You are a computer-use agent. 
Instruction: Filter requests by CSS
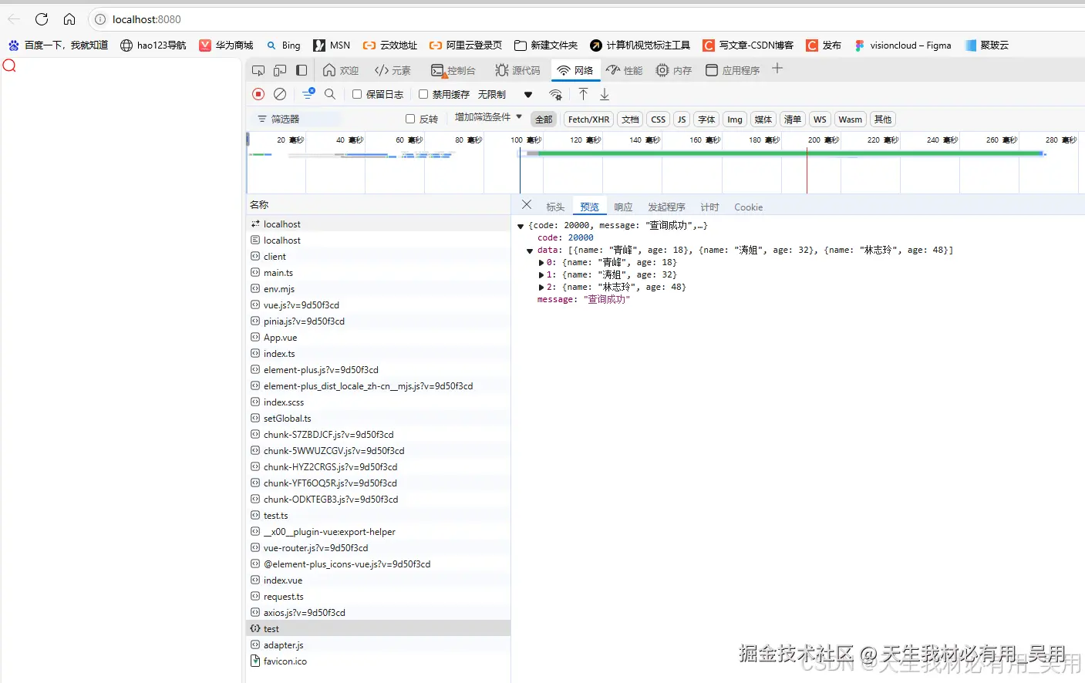pos(658,119)
